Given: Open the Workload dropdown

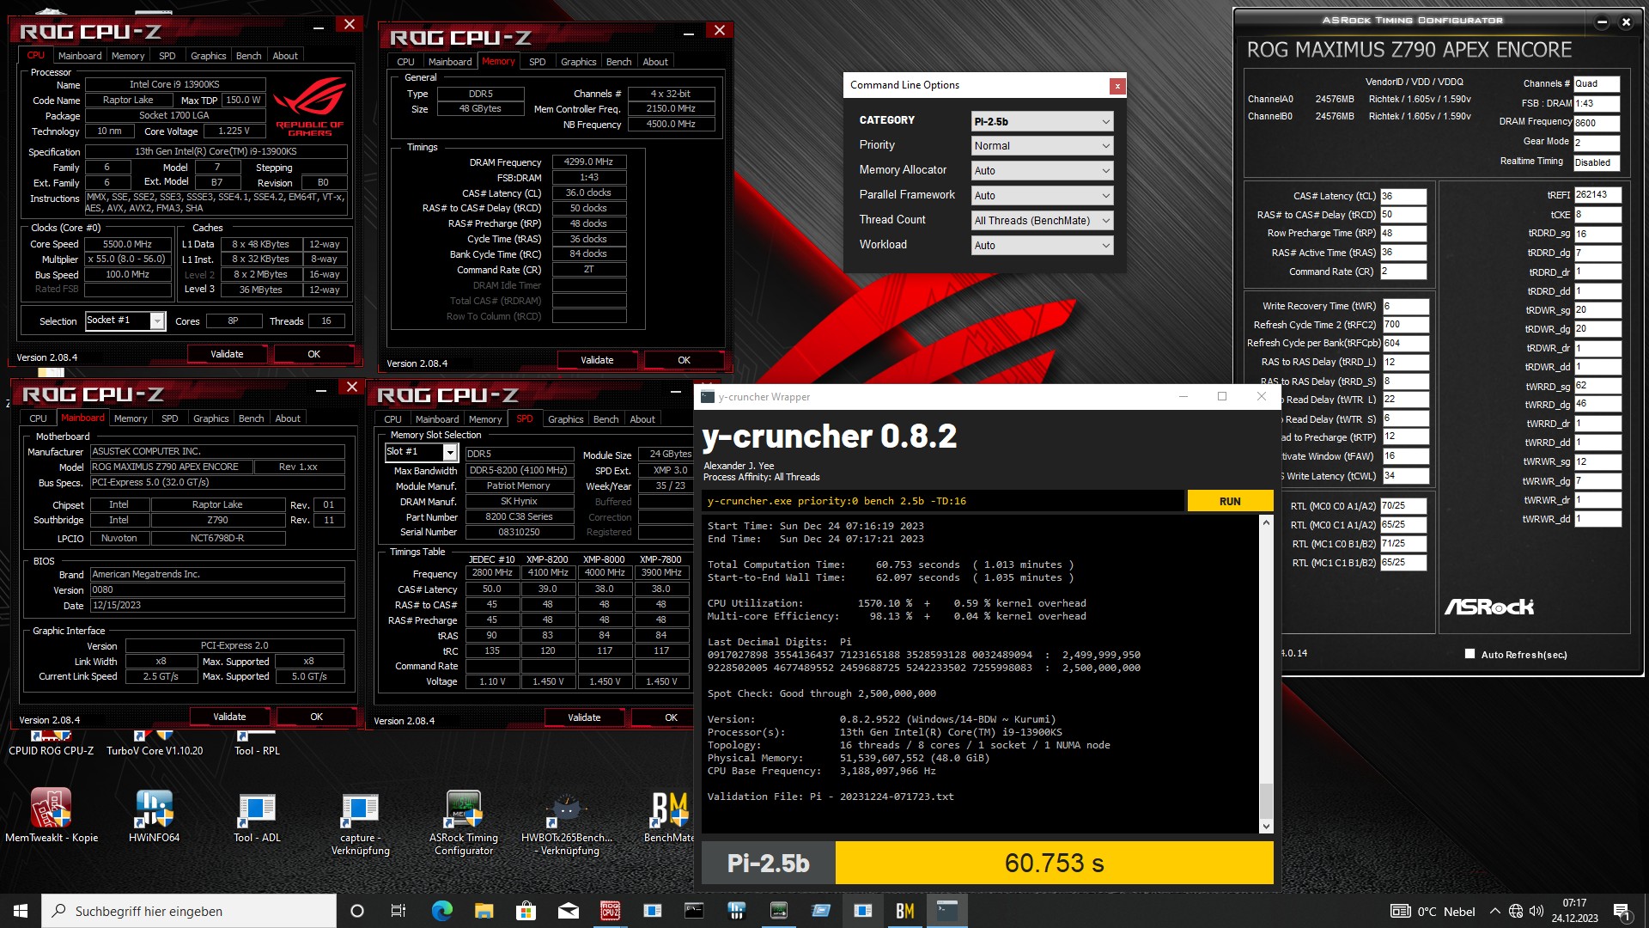Looking at the screenshot, I should pyautogui.click(x=1042, y=246).
